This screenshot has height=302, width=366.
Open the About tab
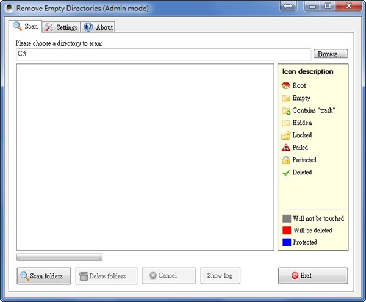(98, 27)
